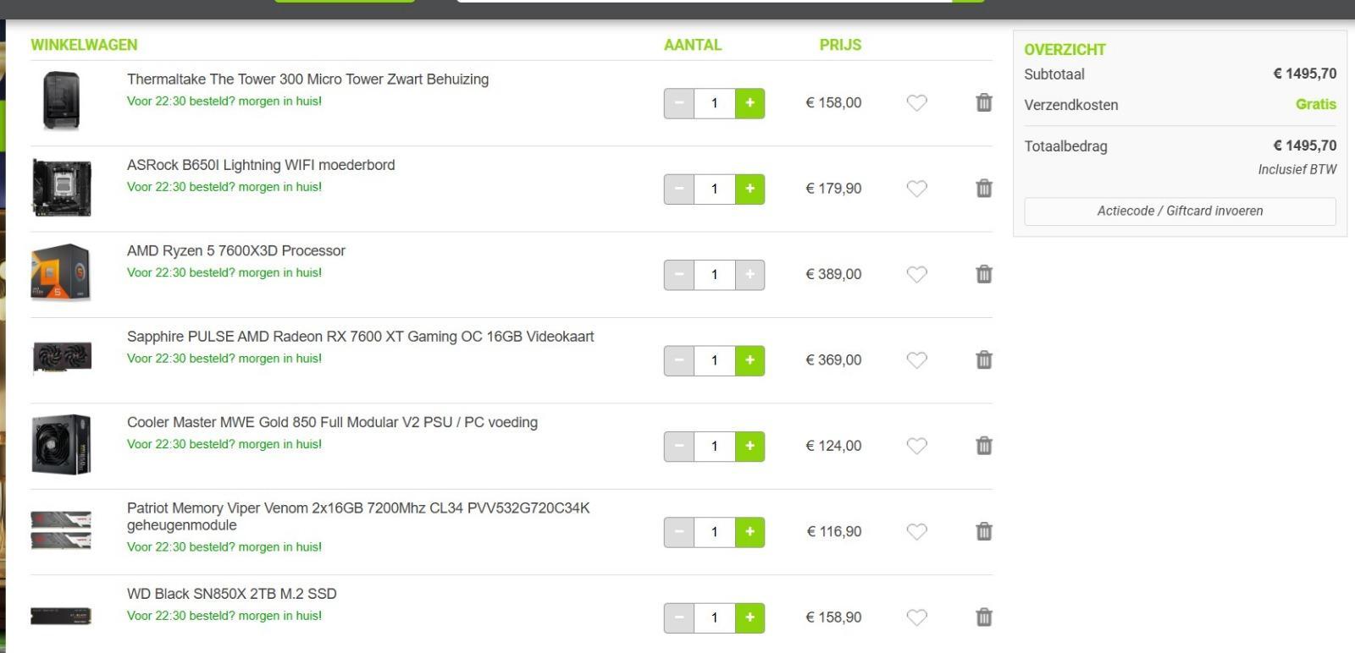
Task: Click quantity field for Thermaltake Tower 300
Action: click(x=715, y=103)
